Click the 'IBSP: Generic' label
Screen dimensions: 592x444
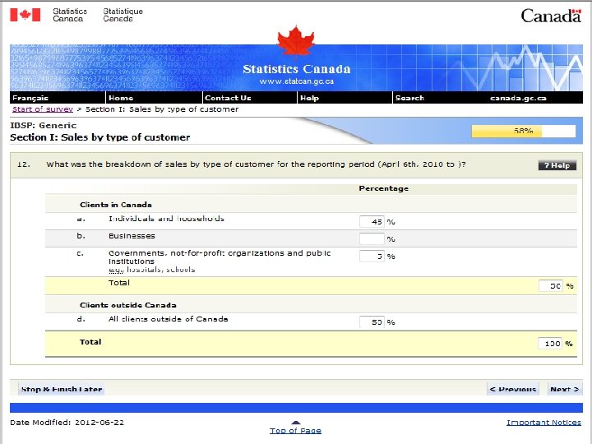(x=43, y=125)
